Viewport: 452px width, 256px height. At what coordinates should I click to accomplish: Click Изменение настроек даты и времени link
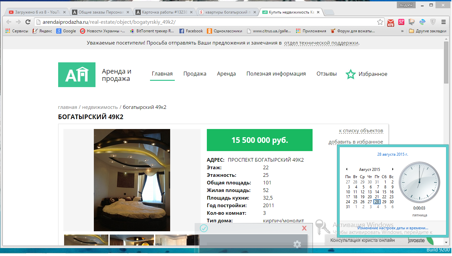pos(393,228)
